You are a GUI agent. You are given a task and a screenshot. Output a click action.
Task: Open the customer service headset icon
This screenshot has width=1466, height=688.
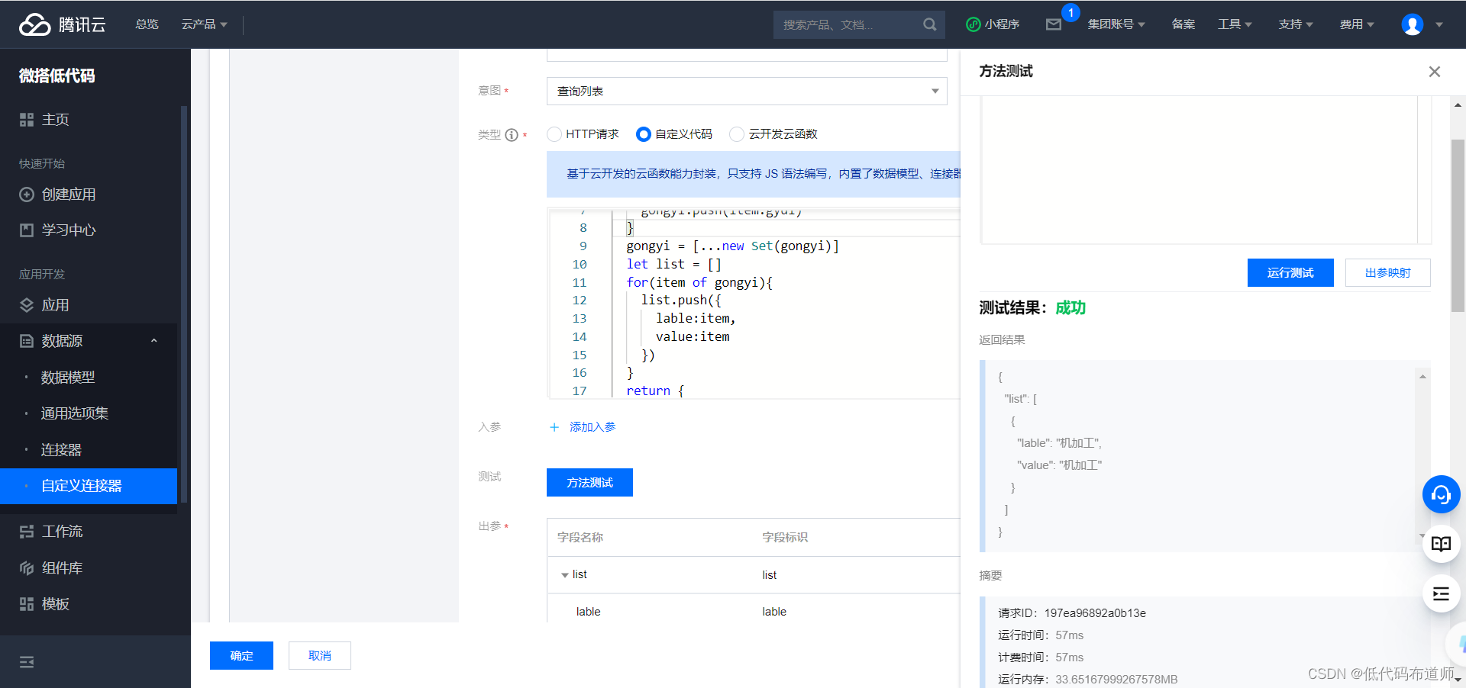(x=1442, y=494)
